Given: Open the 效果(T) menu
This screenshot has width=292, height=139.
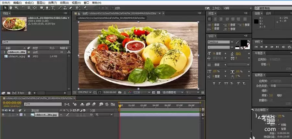Looking at the screenshot, I should pyautogui.click(x=53, y=3).
